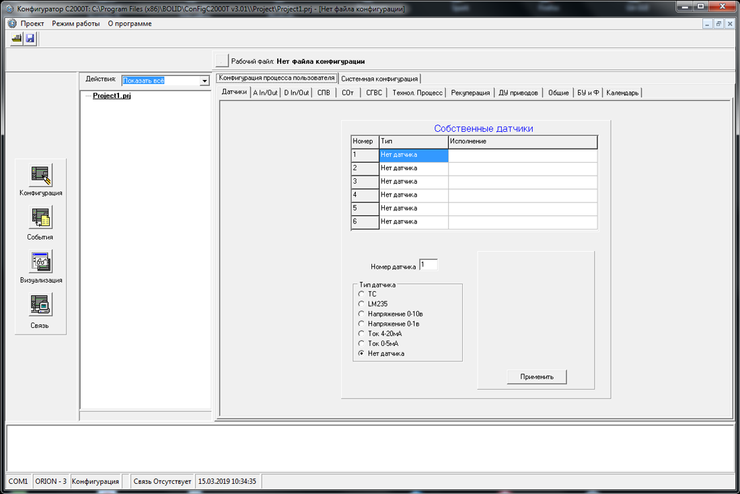Click the save floppy disk icon
The width and height of the screenshot is (740, 494).
coord(30,39)
